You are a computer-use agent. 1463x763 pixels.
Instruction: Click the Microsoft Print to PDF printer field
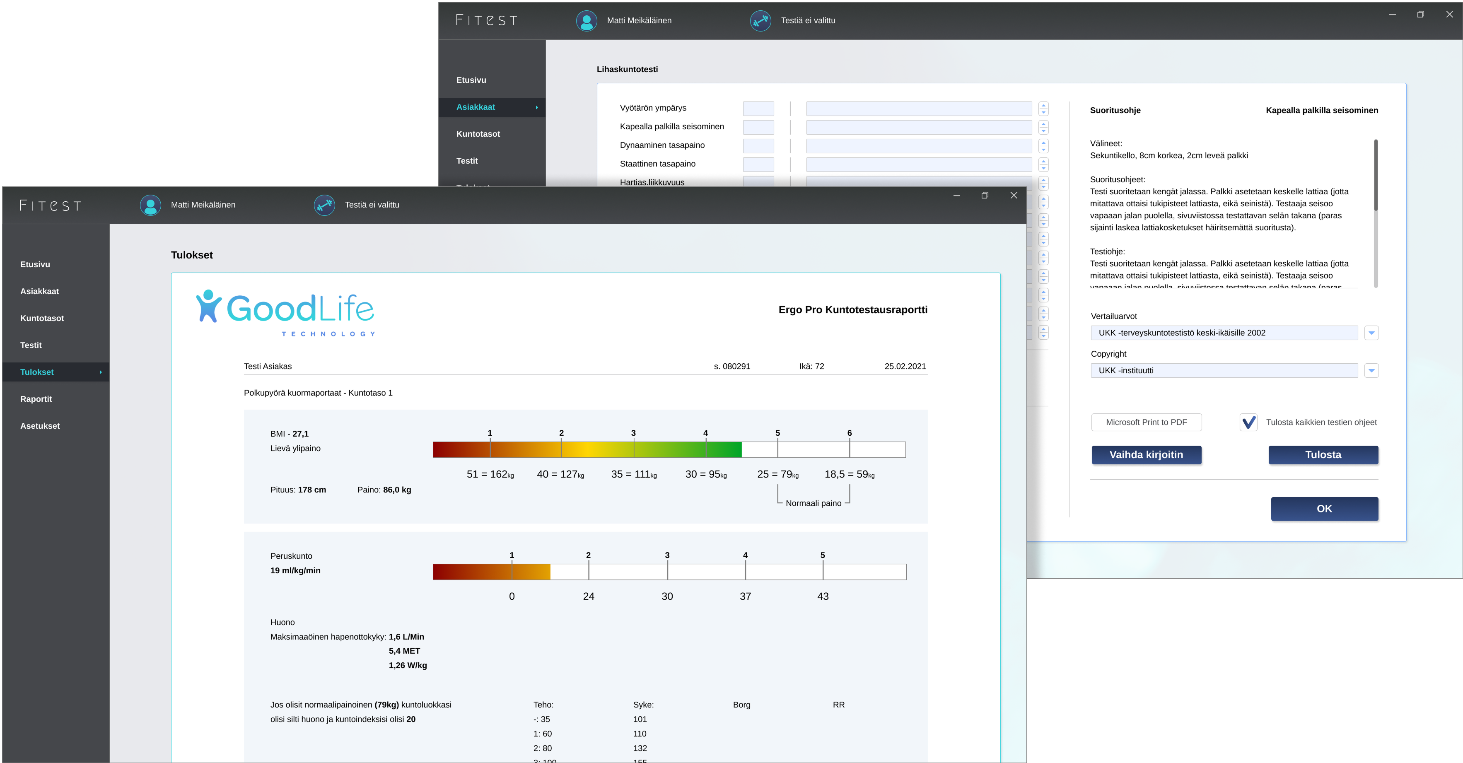coord(1146,422)
